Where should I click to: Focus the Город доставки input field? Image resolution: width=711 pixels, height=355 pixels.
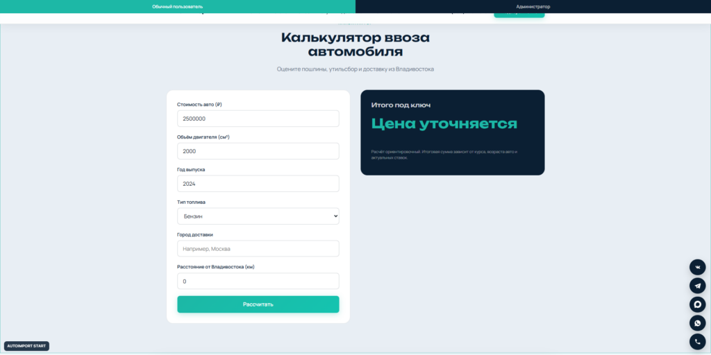coord(258,249)
